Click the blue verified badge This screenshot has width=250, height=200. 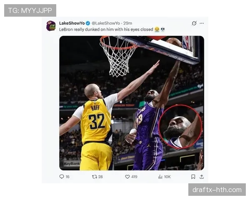pyautogui.click(x=88, y=23)
